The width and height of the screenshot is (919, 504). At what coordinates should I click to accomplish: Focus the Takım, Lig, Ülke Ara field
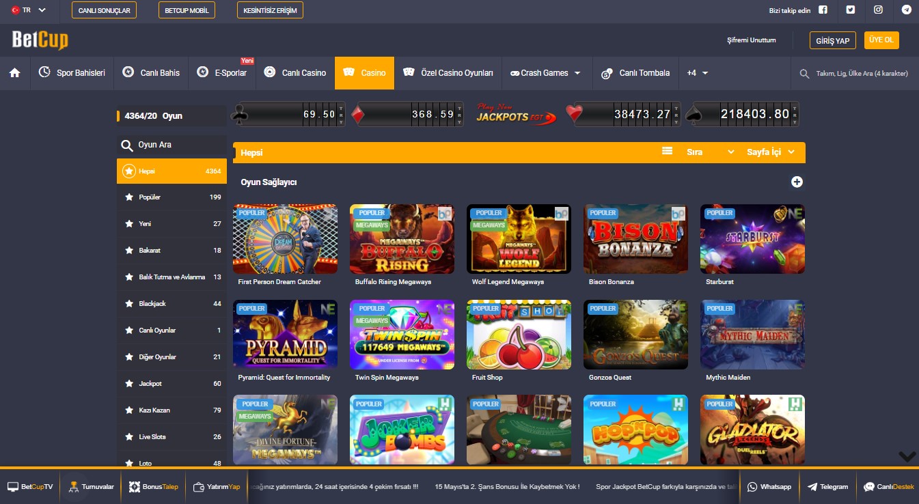pyautogui.click(x=862, y=73)
